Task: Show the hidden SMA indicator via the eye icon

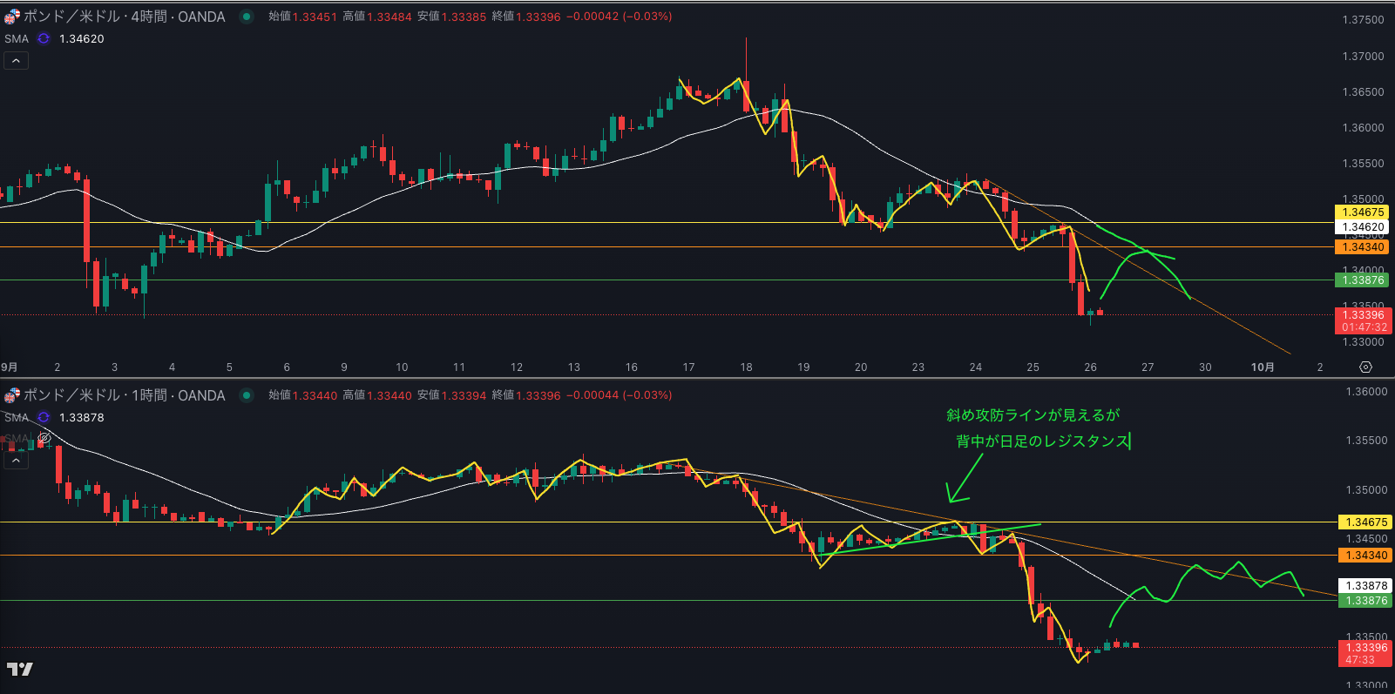Action: pyautogui.click(x=44, y=438)
